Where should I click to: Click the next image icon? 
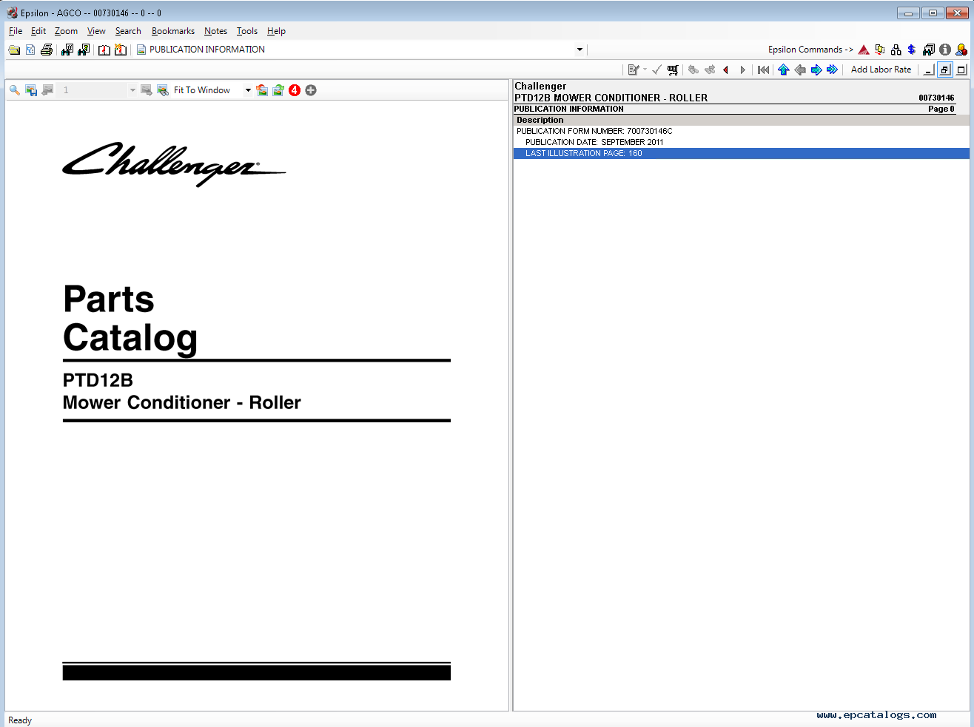147,90
